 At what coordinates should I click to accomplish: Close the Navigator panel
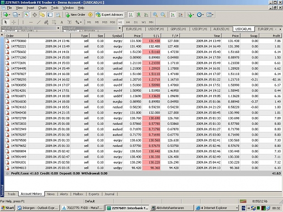(120, 28)
